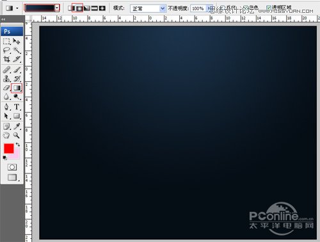The width and height of the screenshot is (320, 242).
Task: Select the Blur tool
Action: [6, 97]
